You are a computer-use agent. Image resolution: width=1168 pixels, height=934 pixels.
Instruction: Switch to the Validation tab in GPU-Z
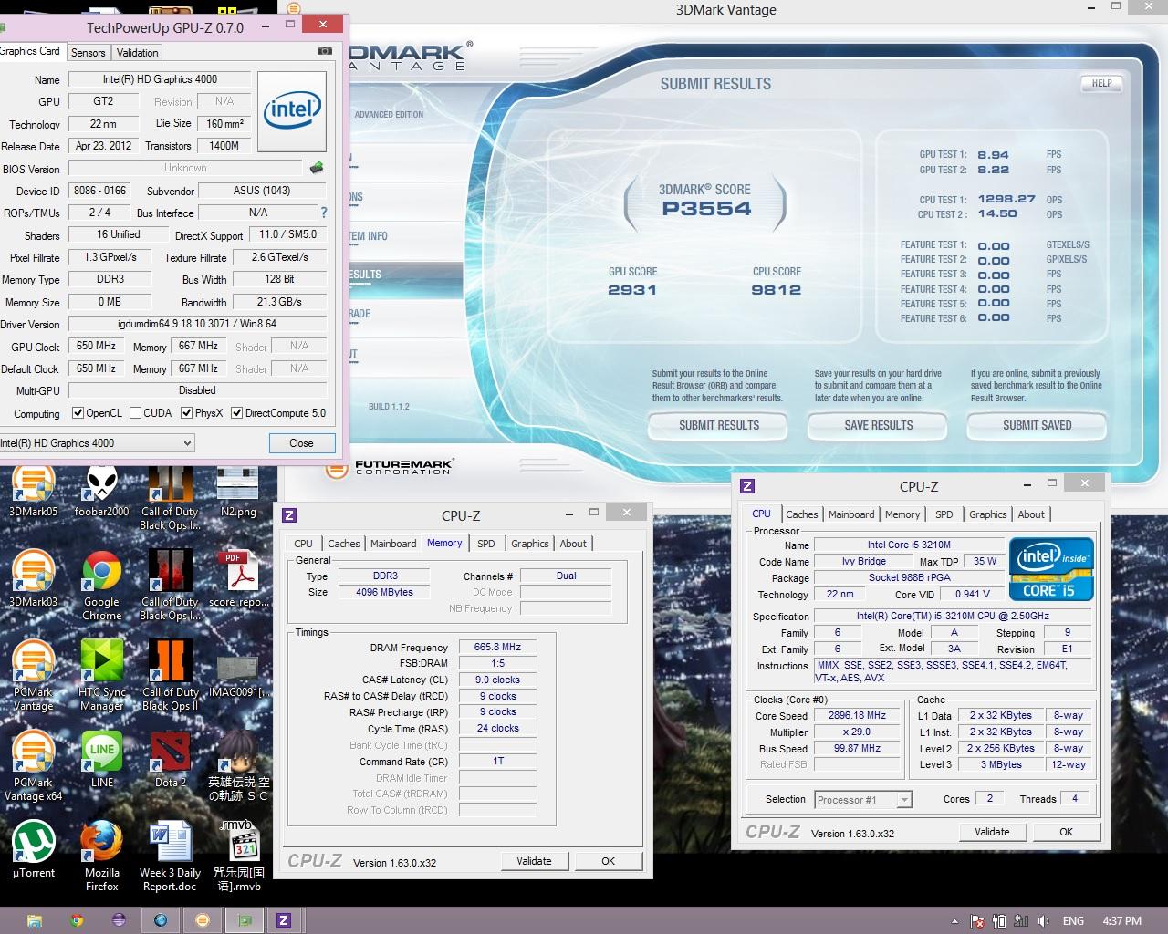tap(138, 53)
